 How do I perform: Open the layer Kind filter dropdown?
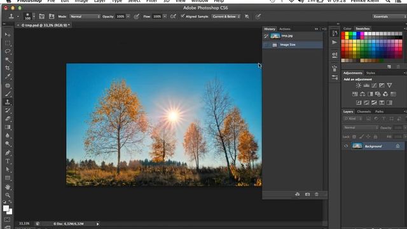point(353,119)
